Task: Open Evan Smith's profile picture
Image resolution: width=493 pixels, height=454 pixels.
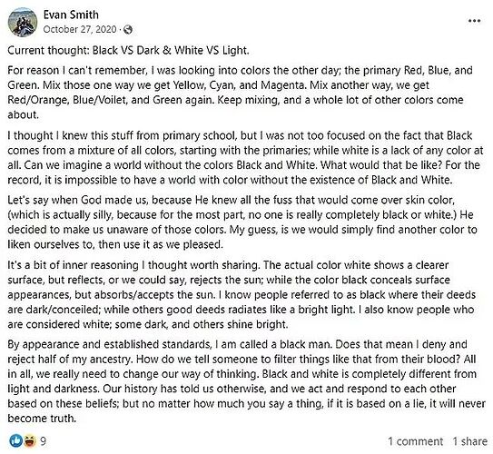Action: [x=23, y=22]
